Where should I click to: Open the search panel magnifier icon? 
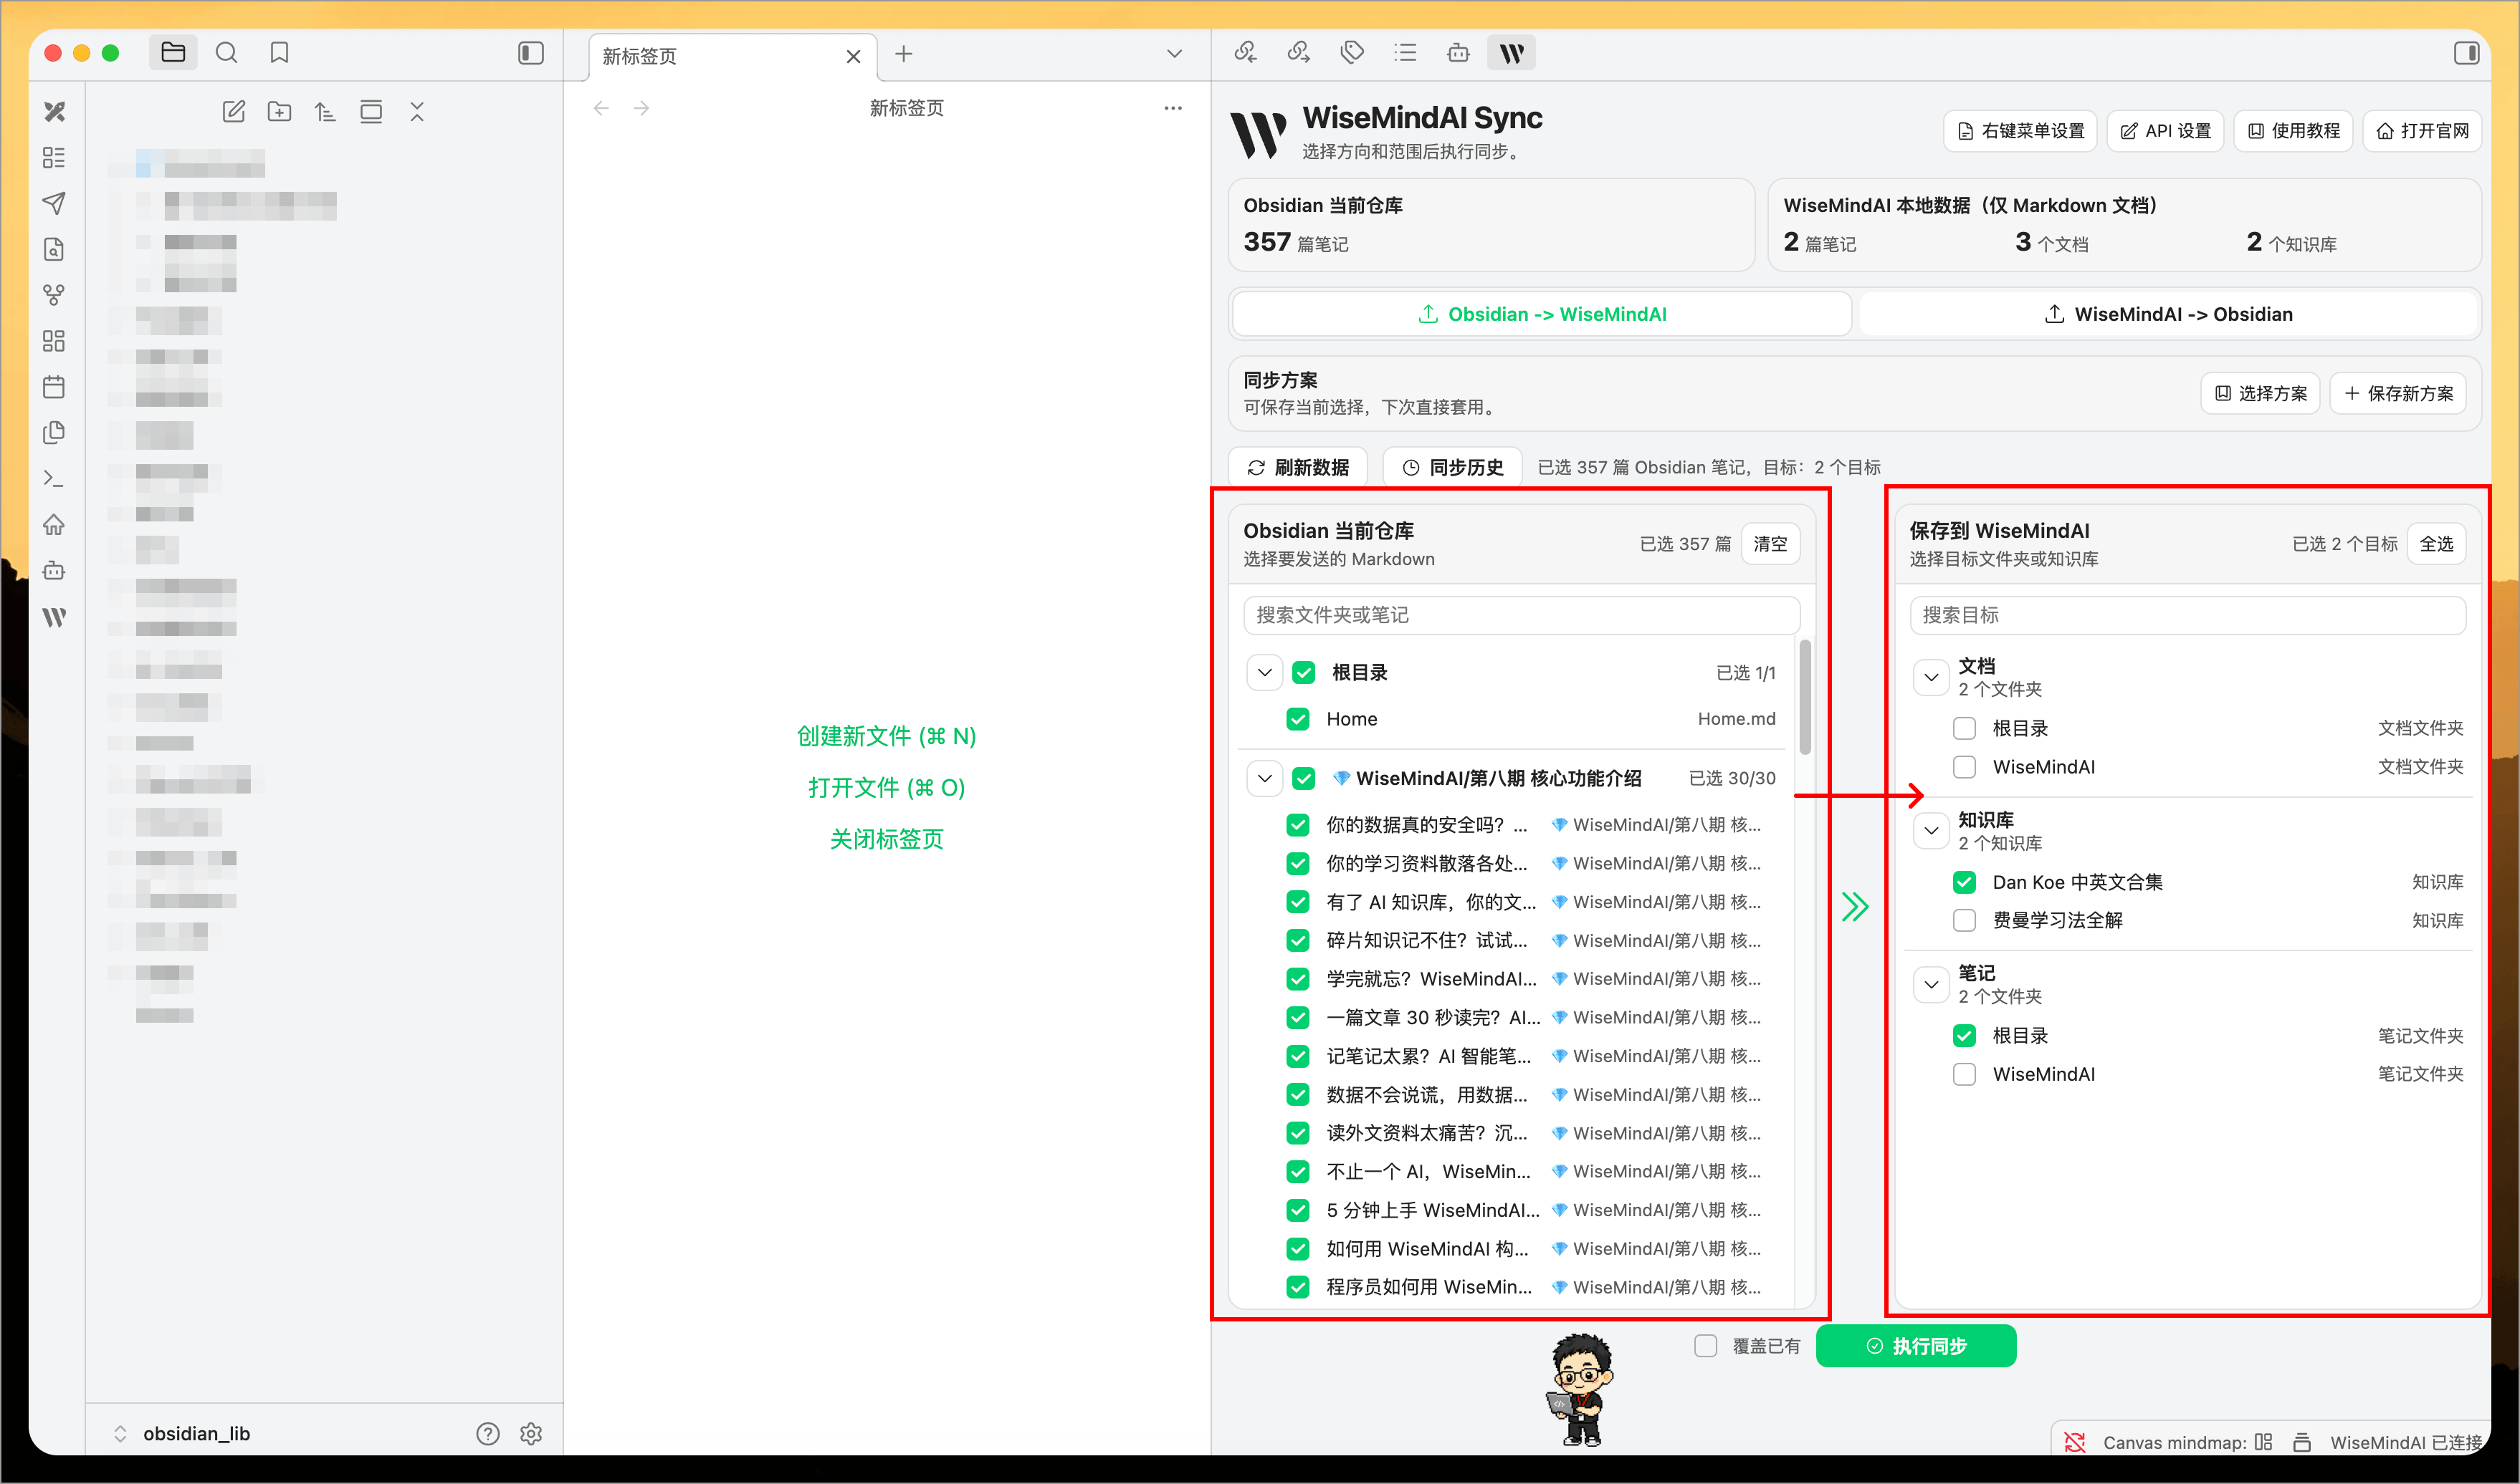(226, 53)
